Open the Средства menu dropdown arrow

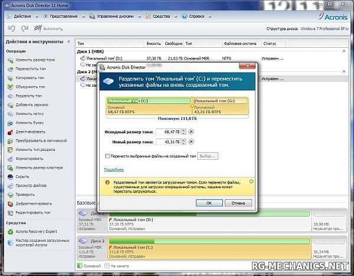pos(176,17)
